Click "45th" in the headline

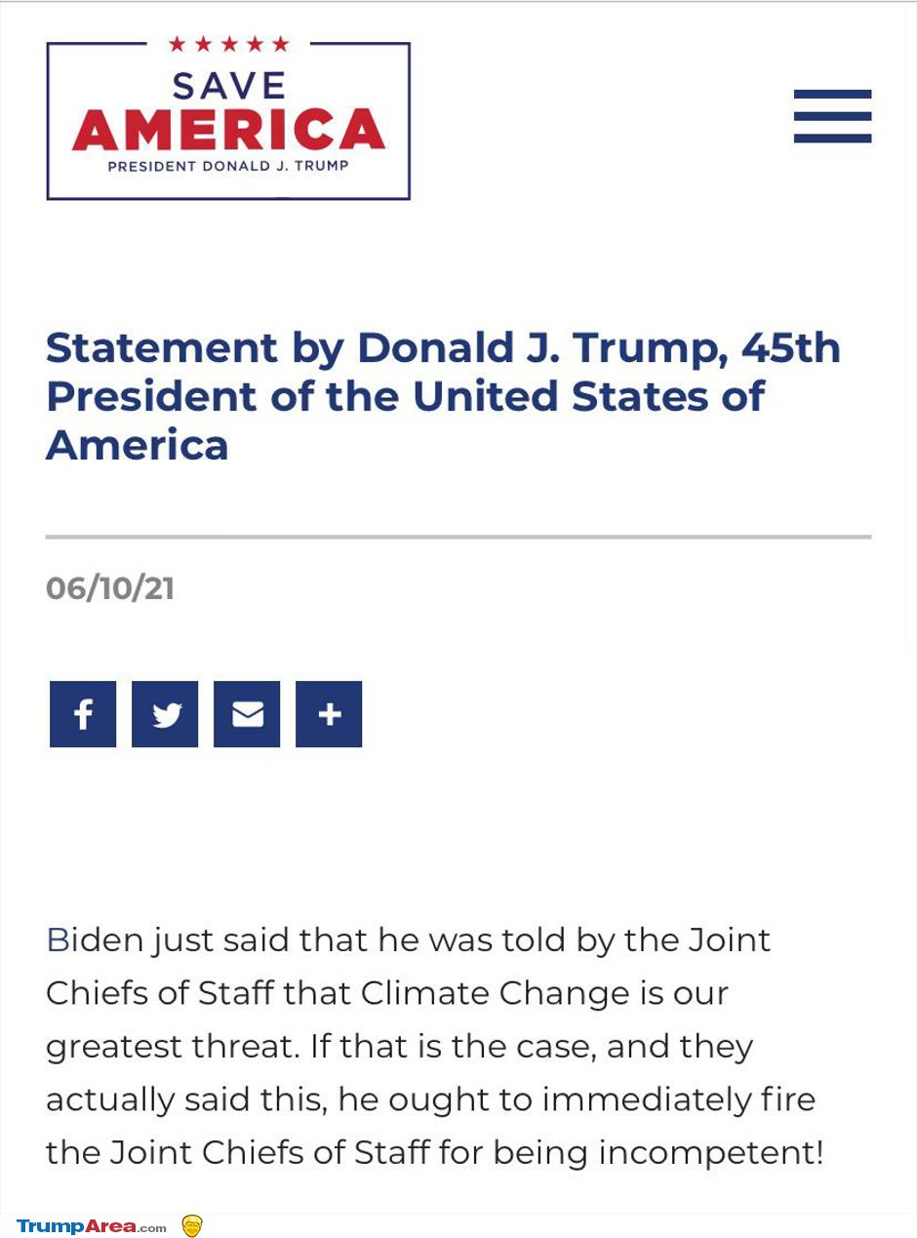[791, 348]
